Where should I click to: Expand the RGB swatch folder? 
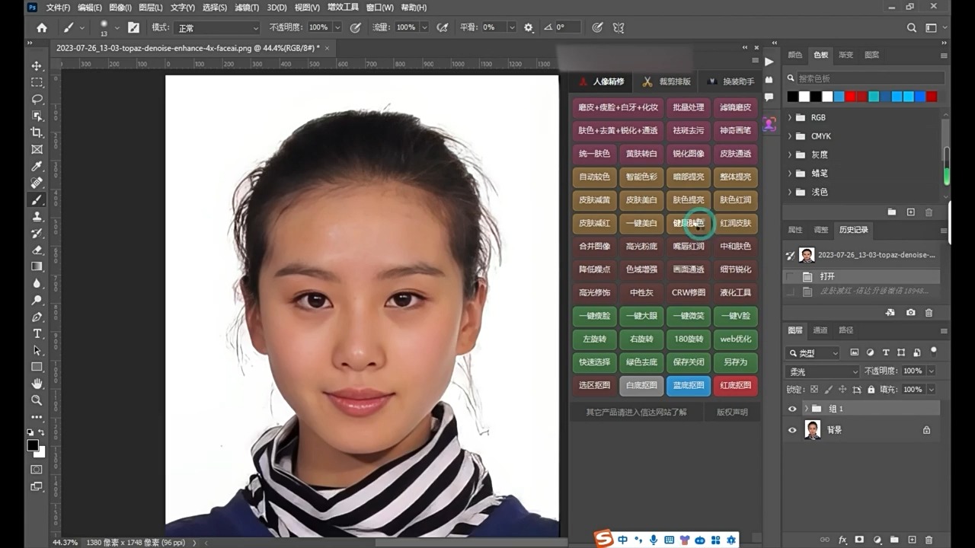[790, 117]
